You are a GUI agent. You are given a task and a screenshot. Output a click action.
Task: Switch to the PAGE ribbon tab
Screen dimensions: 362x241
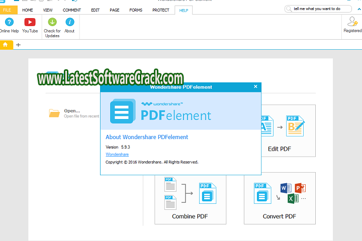coord(115,10)
